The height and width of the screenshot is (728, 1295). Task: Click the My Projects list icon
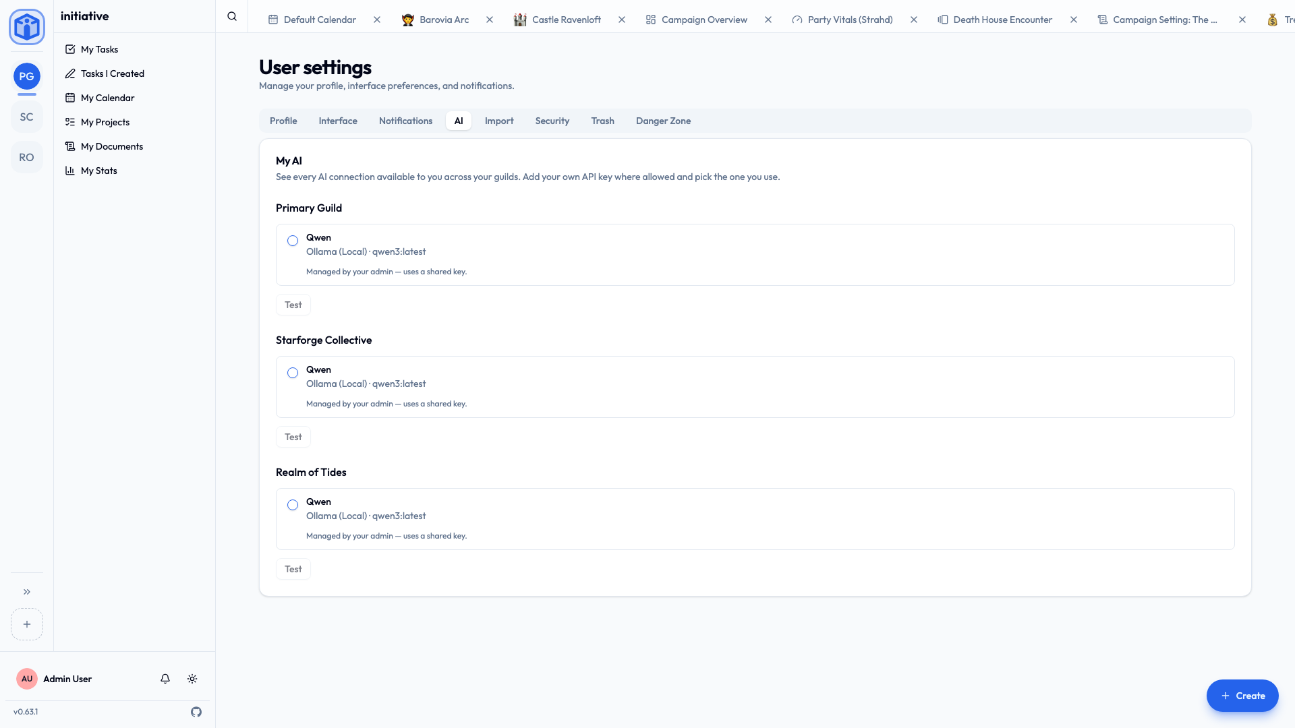70,122
